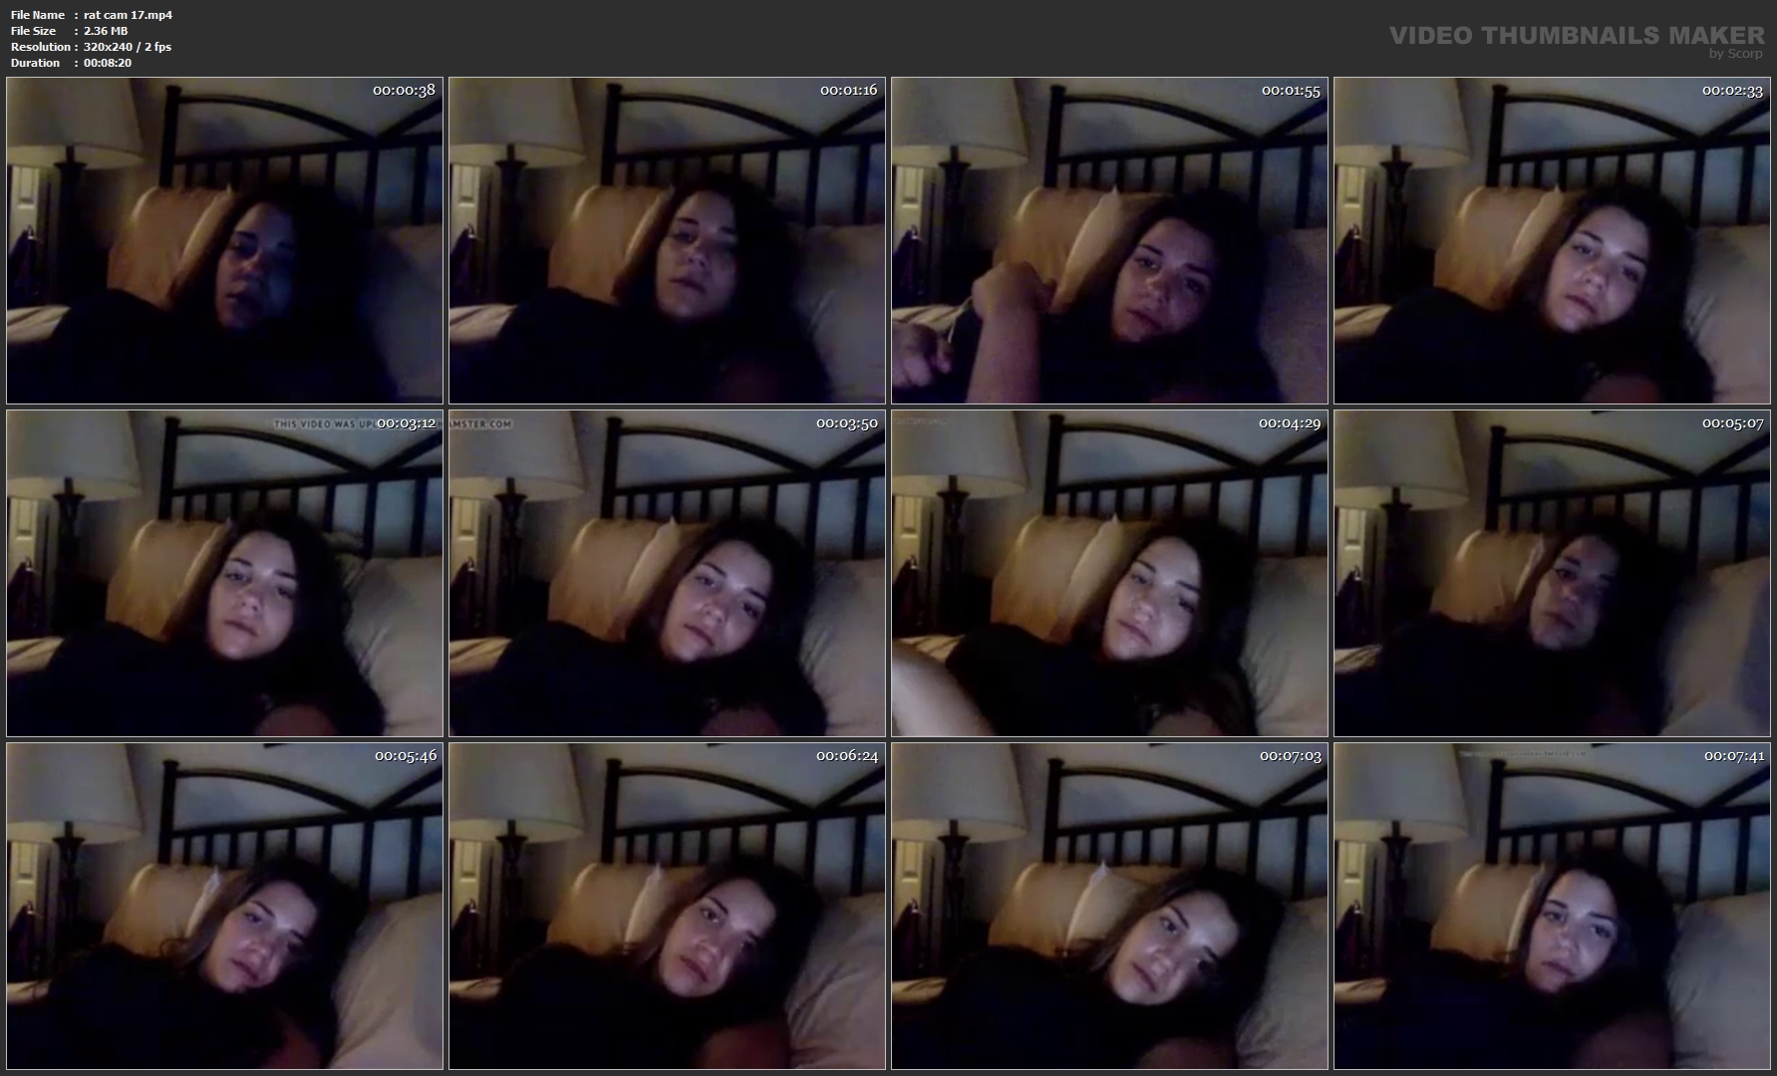Click the thumbnail with timestamp 00:03:12
Image resolution: width=1777 pixels, height=1076 pixels.
coord(224,573)
